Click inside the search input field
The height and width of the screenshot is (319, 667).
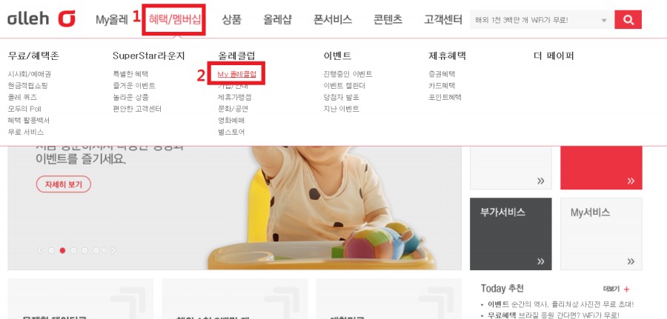tap(534, 20)
